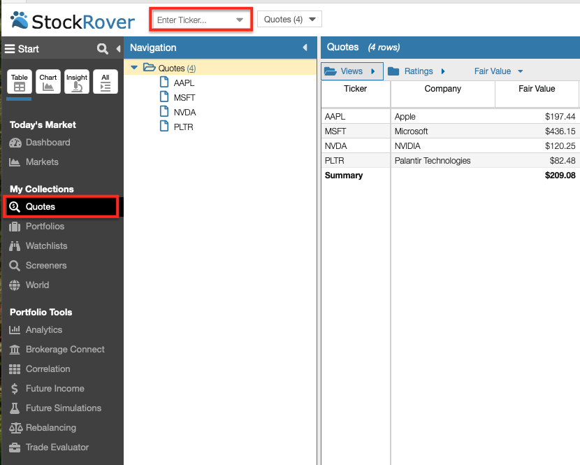The width and height of the screenshot is (580, 465).
Task: Switch to All view
Action: (106, 82)
